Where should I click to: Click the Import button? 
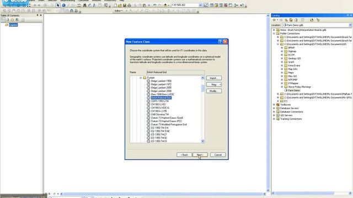pyautogui.click(x=214, y=78)
